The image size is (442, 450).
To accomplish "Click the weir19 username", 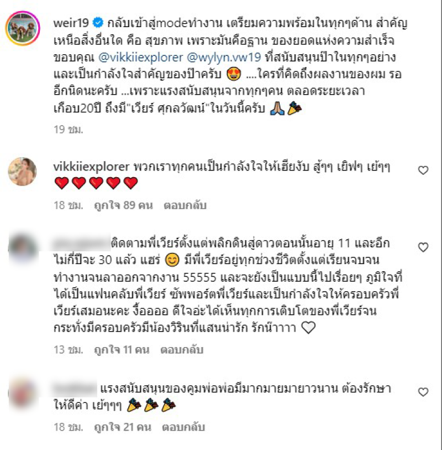I will click(x=71, y=23).
